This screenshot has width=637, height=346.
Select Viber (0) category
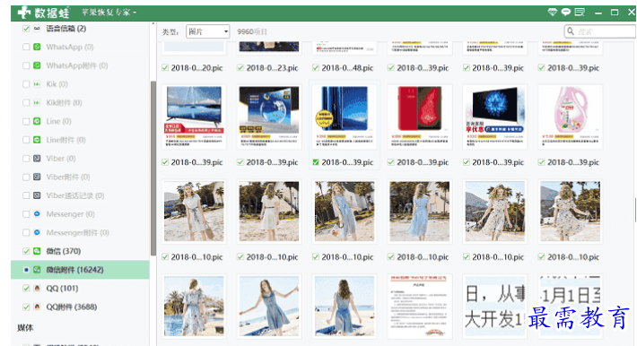point(61,159)
